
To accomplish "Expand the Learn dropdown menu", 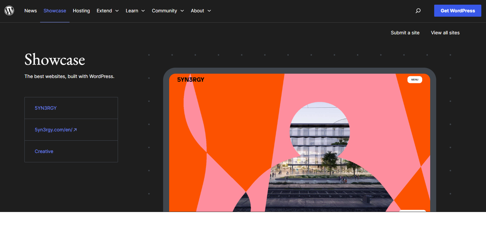I will [135, 11].
